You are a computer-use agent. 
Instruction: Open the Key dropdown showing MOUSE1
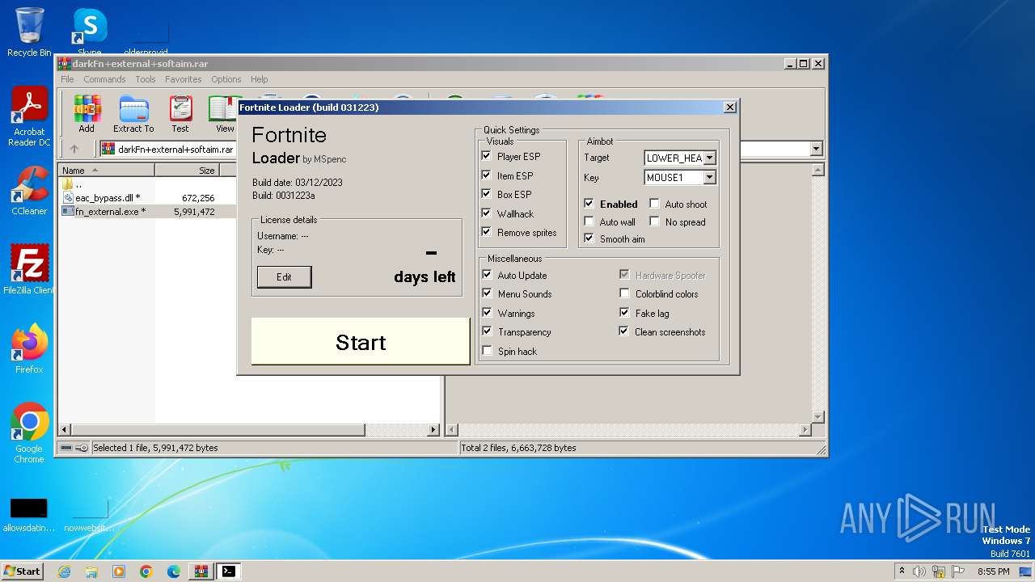pos(709,178)
